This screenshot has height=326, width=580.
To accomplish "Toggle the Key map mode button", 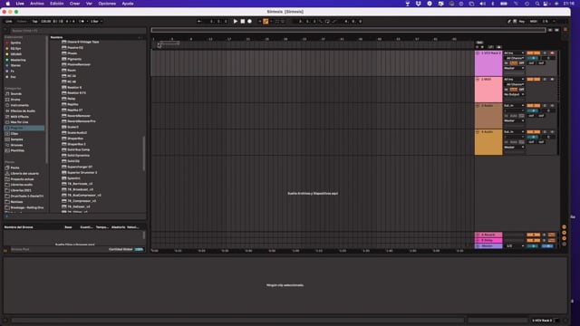I will 522,22.
